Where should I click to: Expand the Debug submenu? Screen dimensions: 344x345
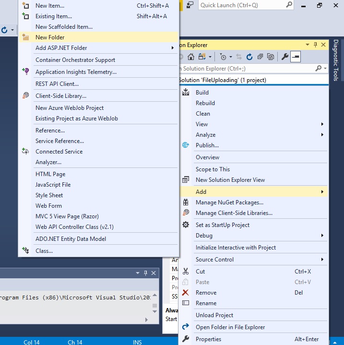(254, 236)
